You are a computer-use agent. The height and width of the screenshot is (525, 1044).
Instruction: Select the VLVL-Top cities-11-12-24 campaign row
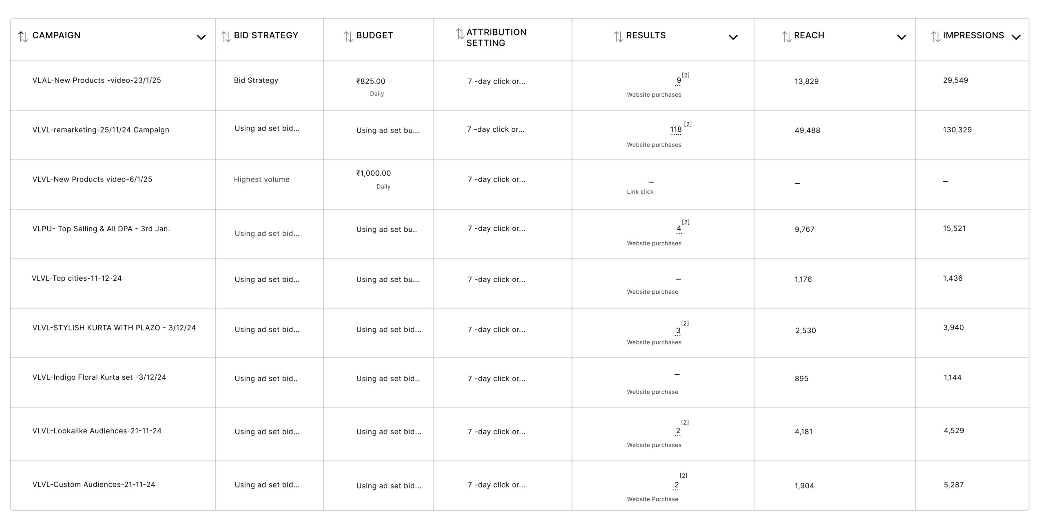coord(77,279)
